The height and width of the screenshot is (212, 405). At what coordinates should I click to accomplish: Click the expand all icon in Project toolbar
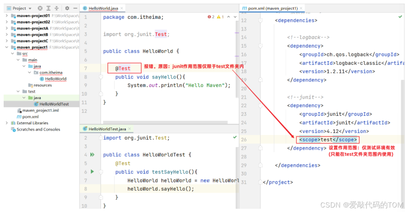pos(48,8)
